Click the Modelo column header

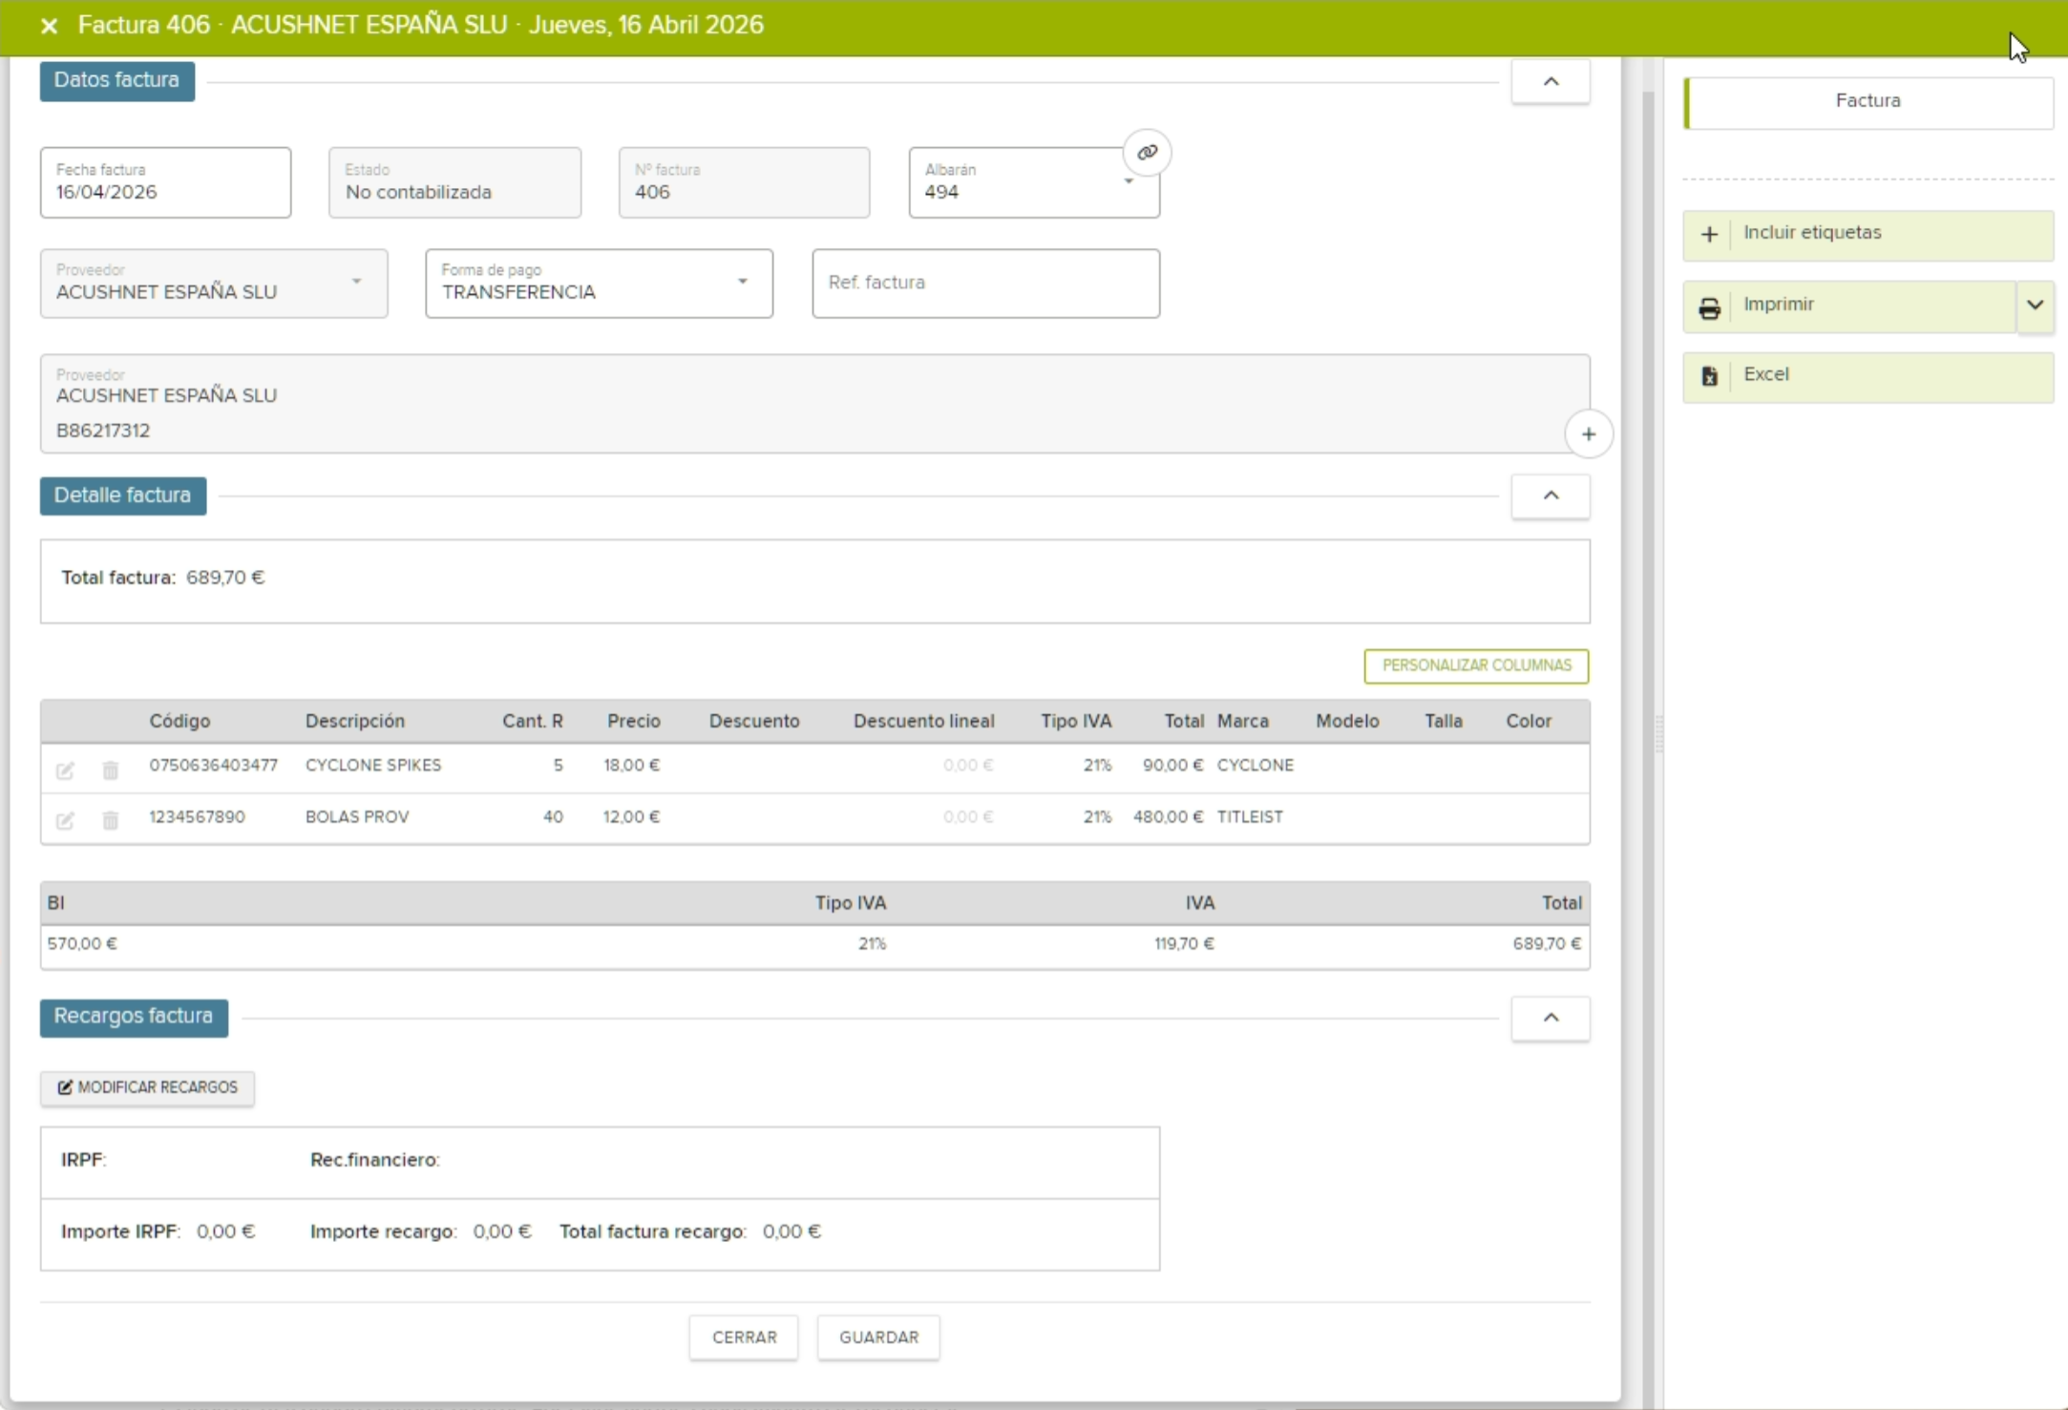(1347, 722)
